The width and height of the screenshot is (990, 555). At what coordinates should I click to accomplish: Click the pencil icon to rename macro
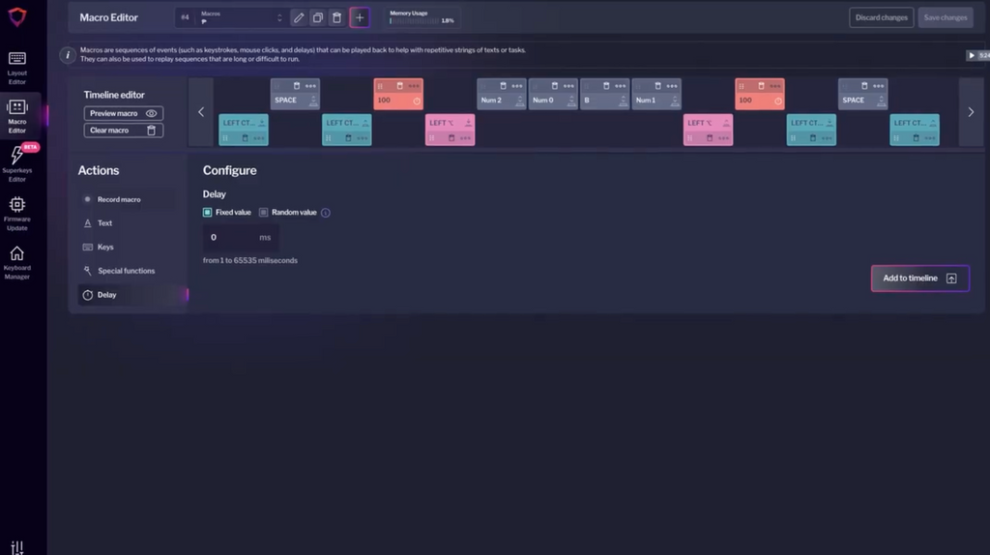pos(299,17)
